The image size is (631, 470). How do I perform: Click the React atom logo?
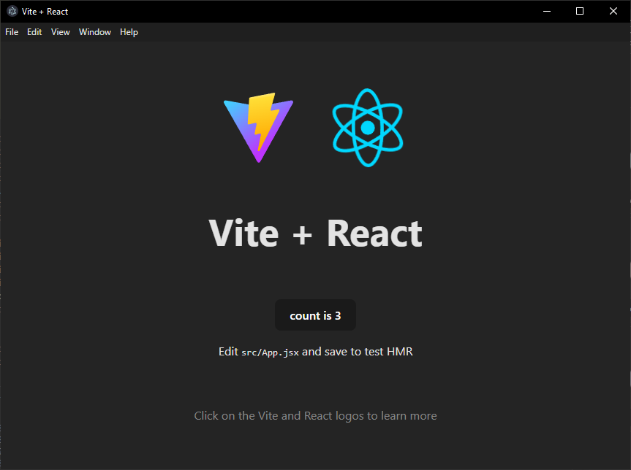367,128
